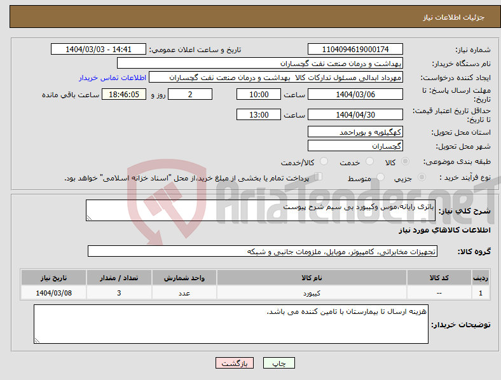501x380 pixels.
Task: Click the واحد شمارش column header
Action: 184,278
